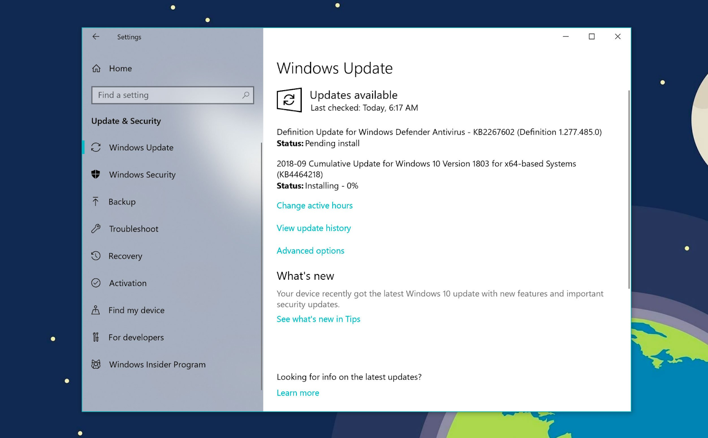
Task: Click the Home house icon
Action: click(x=96, y=69)
